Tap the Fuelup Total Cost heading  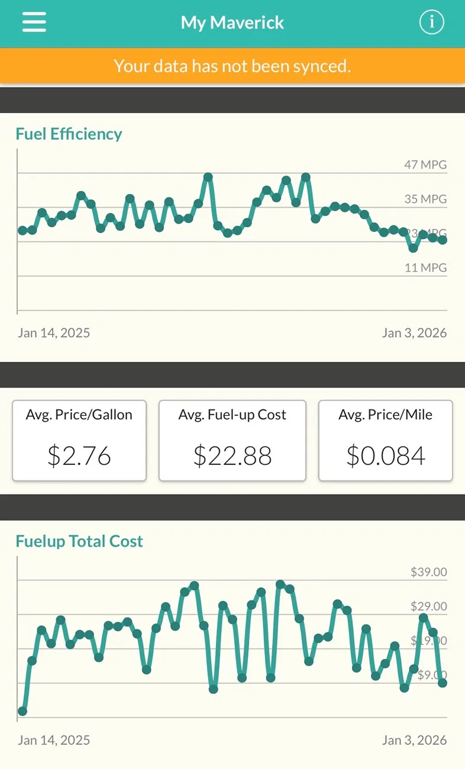point(79,541)
